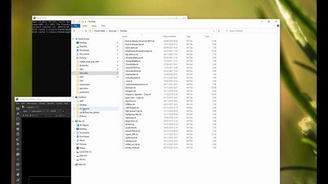Expand the Explorer ribbon chevron

(274, 26)
